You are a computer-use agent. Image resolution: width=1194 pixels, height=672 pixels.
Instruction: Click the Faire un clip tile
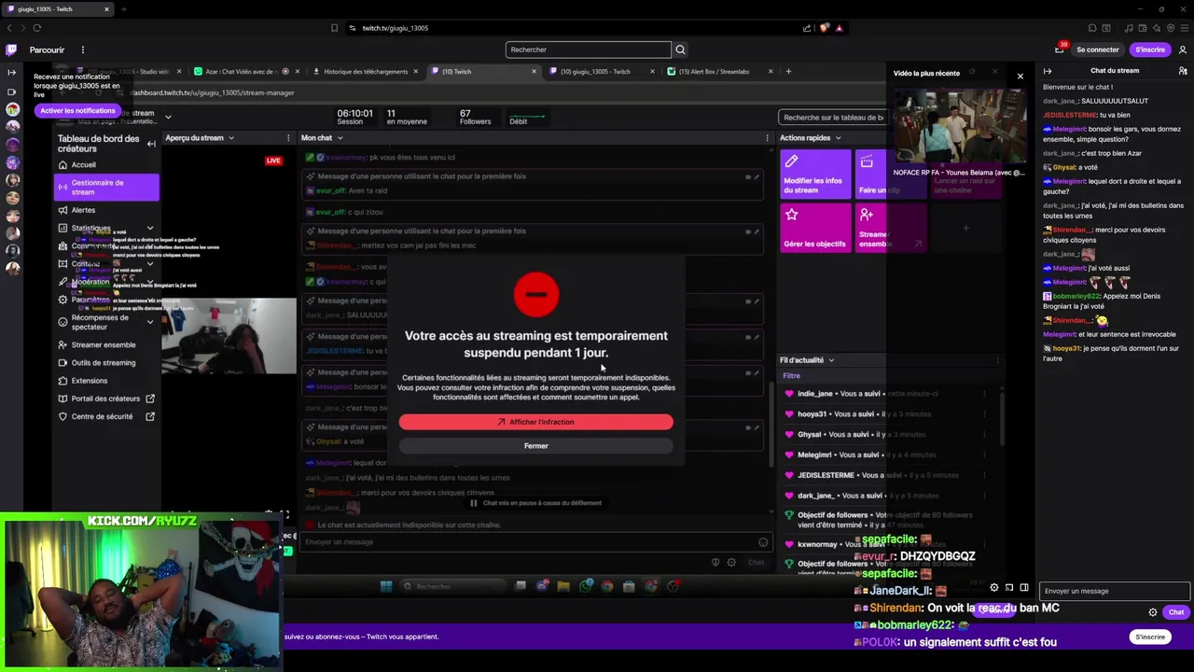pos(891,175)
